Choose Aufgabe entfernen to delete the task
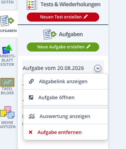126x149 pixels. [x=65, y=132]
